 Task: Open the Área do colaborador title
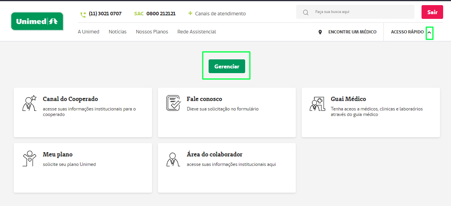coord(214,154)
